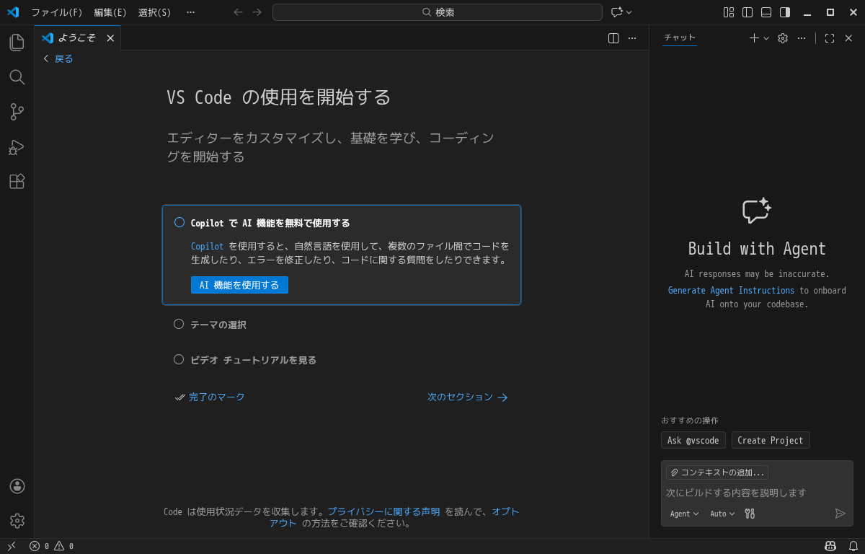Screen dimensions: 865x554
Task: Start a new chat with plus icon
Action: (754, 38)
